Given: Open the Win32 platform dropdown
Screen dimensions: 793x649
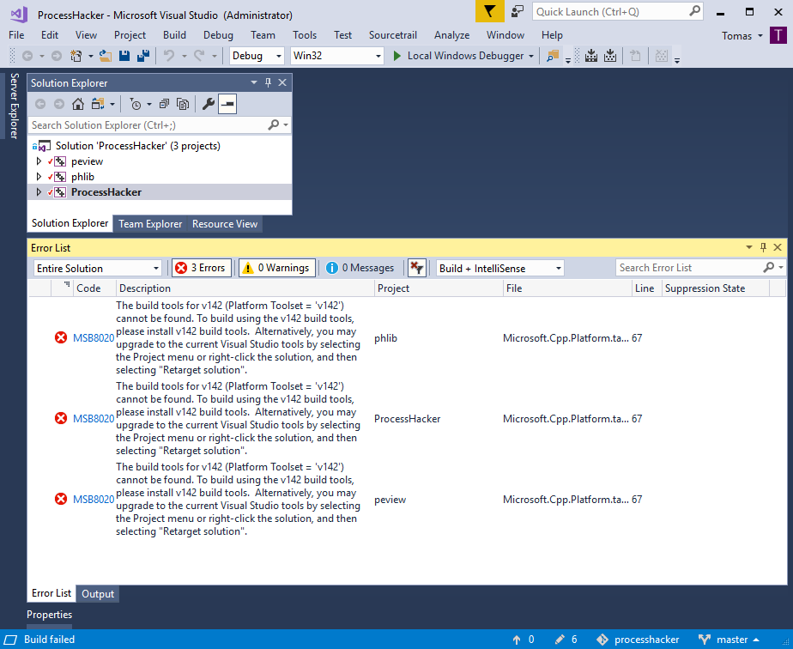Looking at the screenshot, I should tap(336, 56).
